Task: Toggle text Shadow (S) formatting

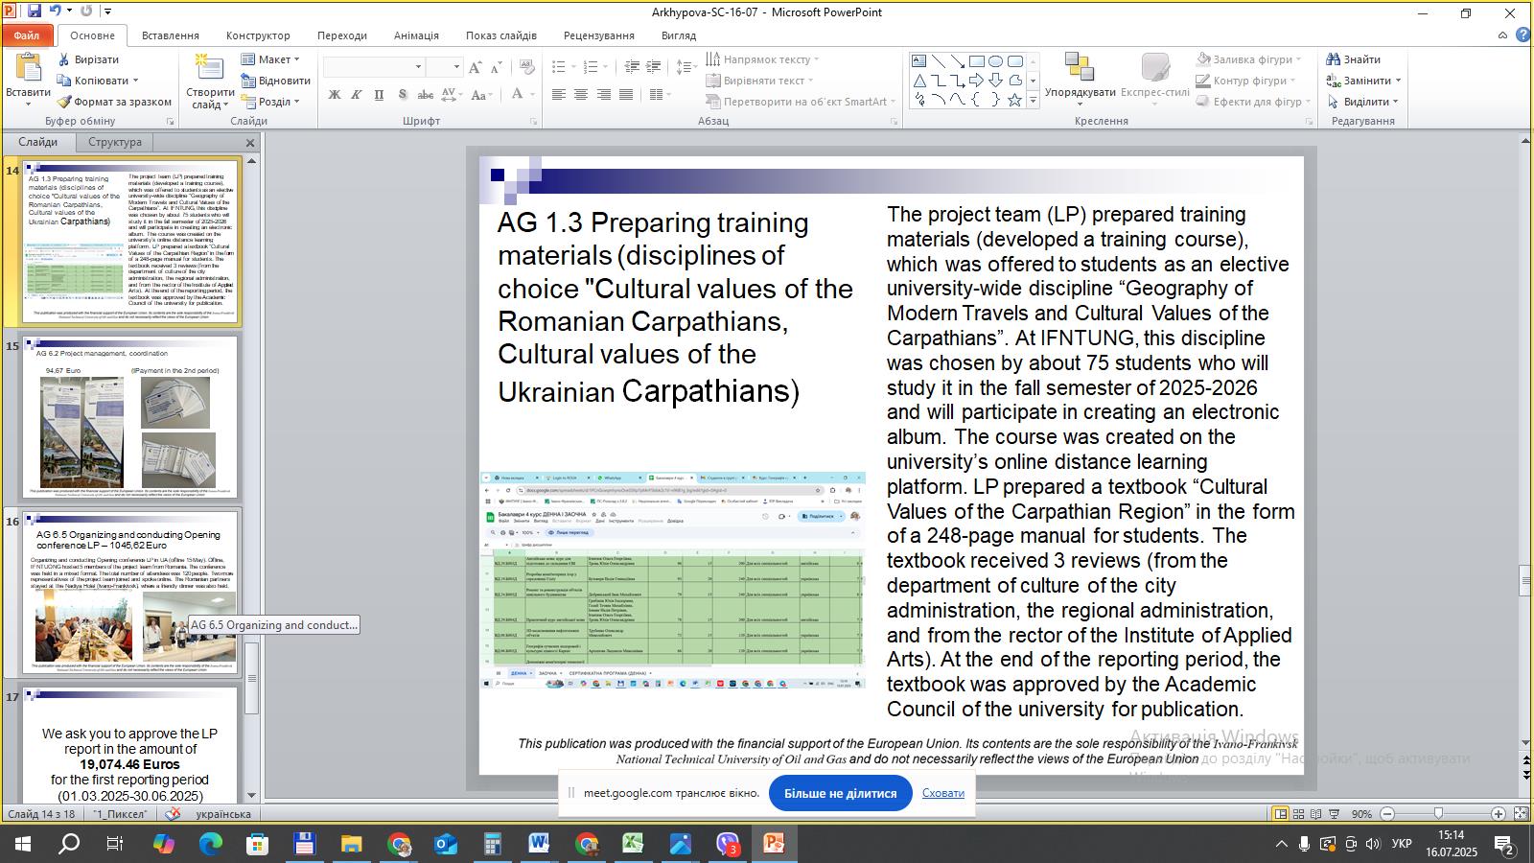Action: pyautogui.click(x=402, y=95)
